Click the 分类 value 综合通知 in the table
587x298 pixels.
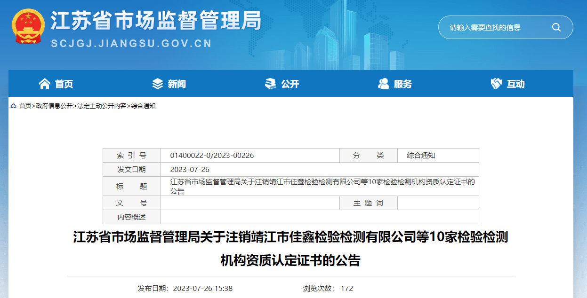point(421,156)
